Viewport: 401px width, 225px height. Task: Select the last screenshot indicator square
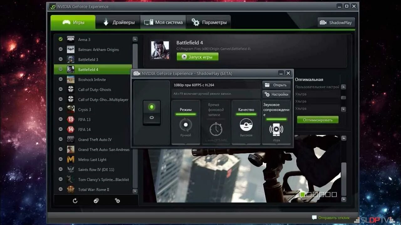point(334,194)
